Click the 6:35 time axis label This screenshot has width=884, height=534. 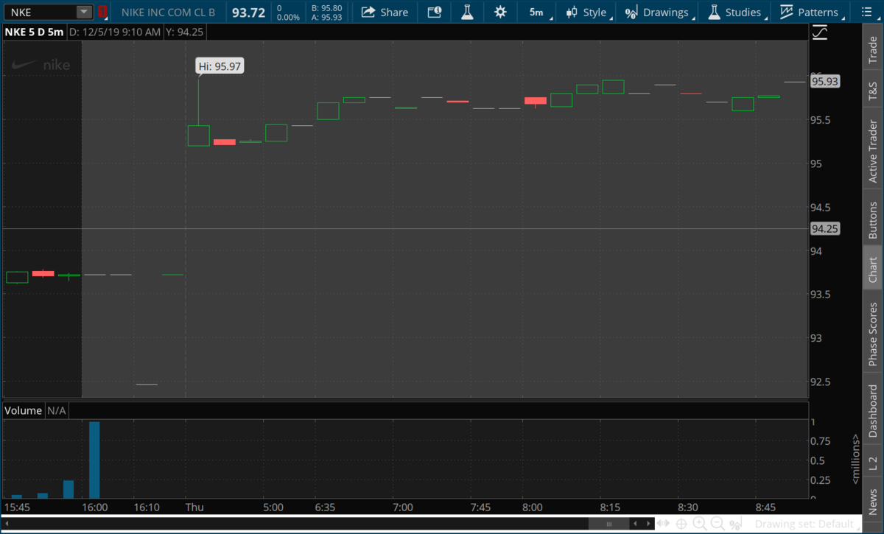(326, 507)
